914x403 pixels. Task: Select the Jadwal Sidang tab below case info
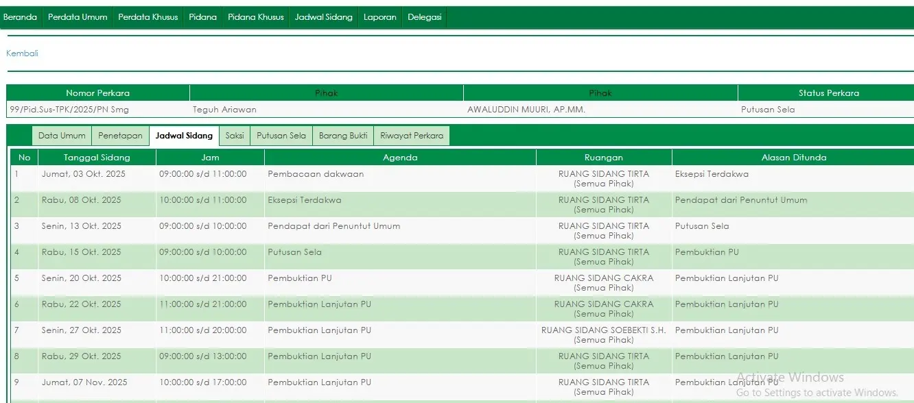point(184,136)
